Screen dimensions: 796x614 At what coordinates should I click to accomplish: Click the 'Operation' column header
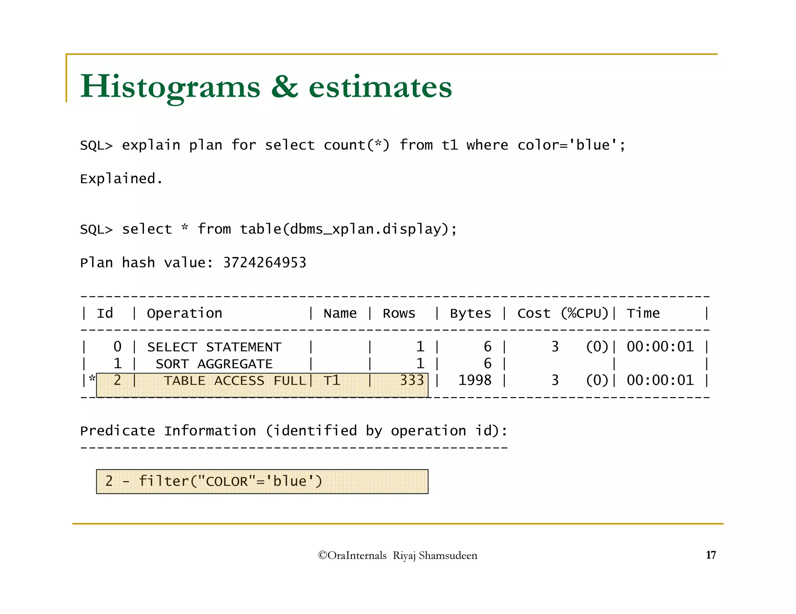[184, 313]
